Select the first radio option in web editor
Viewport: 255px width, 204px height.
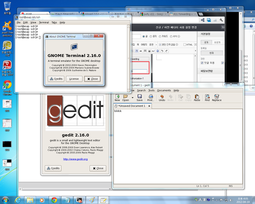click(144, 37)
